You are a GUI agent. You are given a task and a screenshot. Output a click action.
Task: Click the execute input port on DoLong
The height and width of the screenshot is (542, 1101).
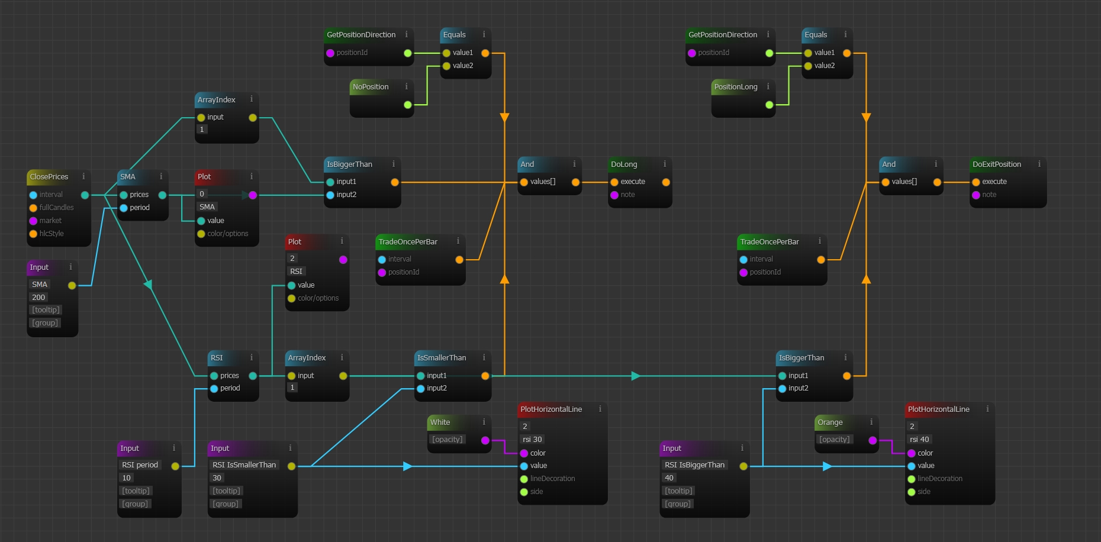point(614,182)
